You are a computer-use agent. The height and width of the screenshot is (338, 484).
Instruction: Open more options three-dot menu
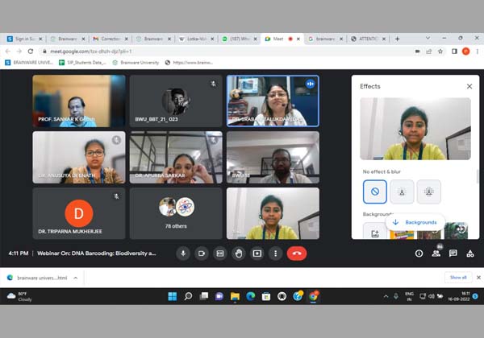275,253
